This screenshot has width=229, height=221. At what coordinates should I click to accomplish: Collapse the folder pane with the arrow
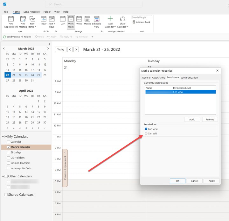tap(49, 44)
